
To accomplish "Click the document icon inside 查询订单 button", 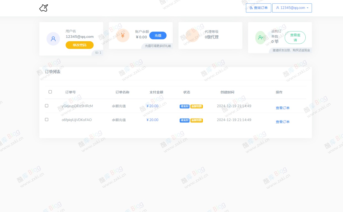I will (x=251, y=8).
